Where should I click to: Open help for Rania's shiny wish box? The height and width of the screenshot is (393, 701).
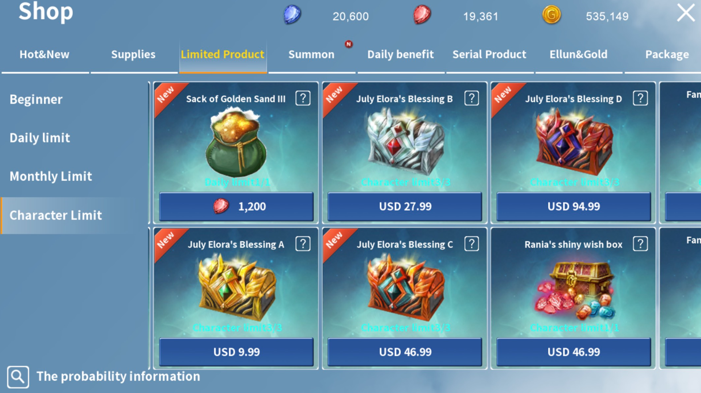pyautogui.click(x=640, y=244)
